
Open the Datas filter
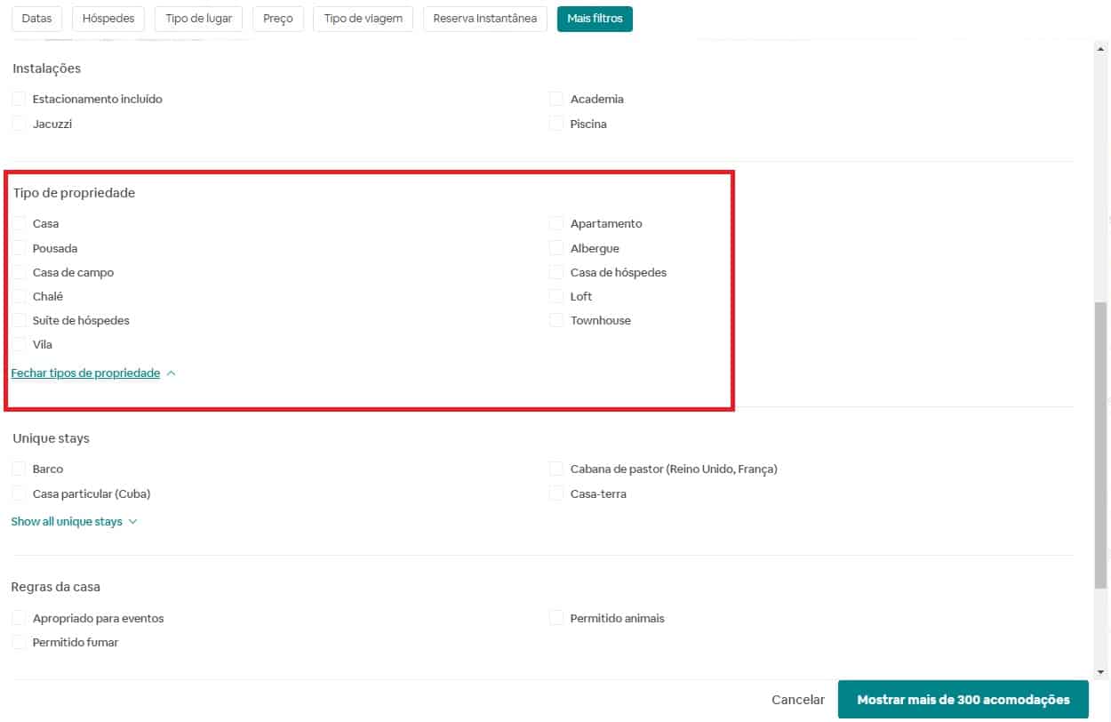coord(36,19)
